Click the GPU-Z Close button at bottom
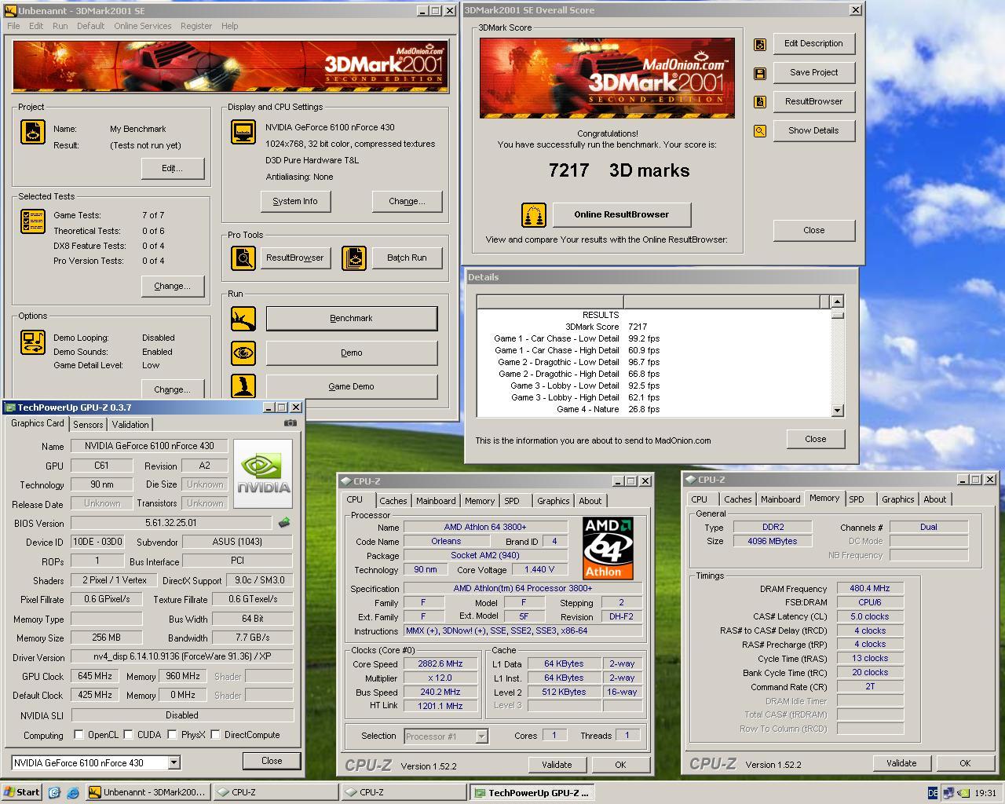Image resolution: width=1005 pixels, height=804 pixels. pos(272,760)
